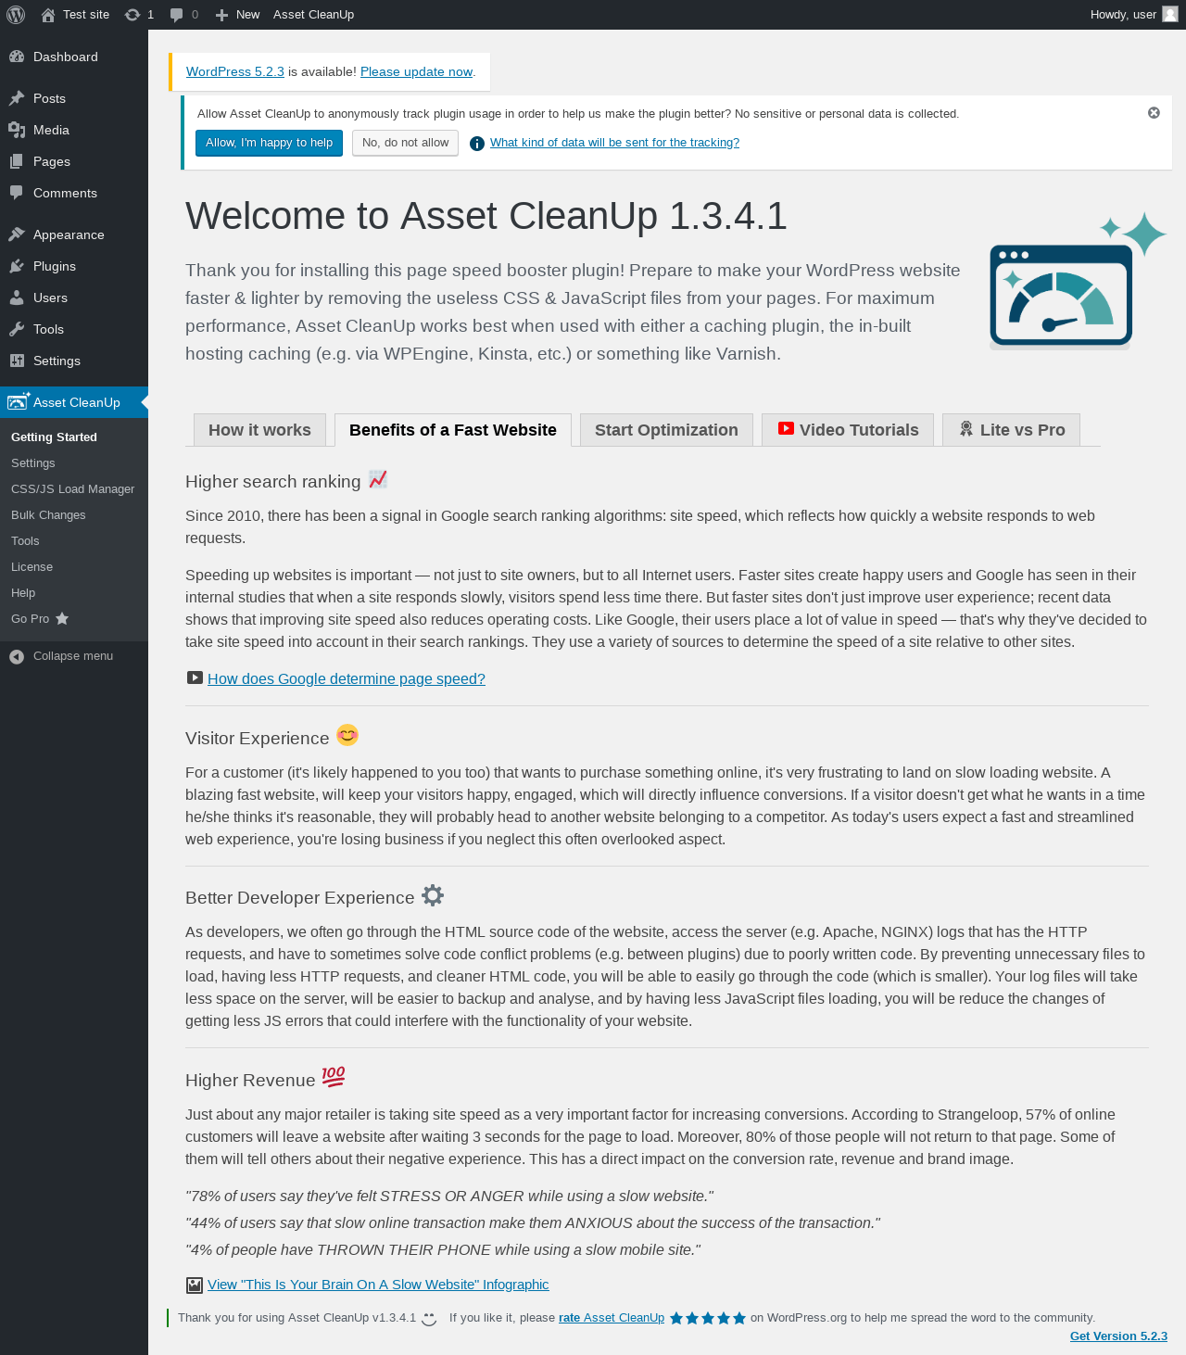
Task: Click the image icon before Infographic link
Action: pyautogui.click(x=195, y=1285)
